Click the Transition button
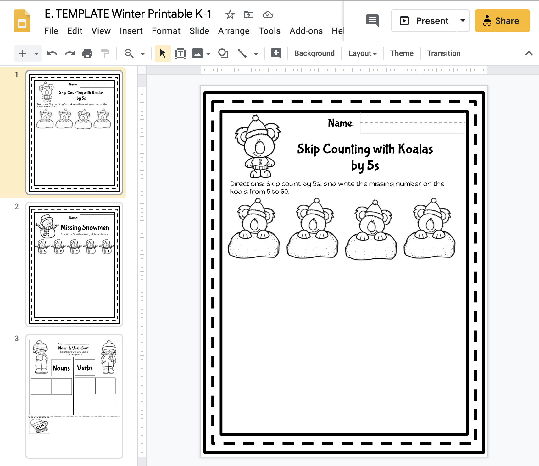539x466 pixels. pos(443,53)
